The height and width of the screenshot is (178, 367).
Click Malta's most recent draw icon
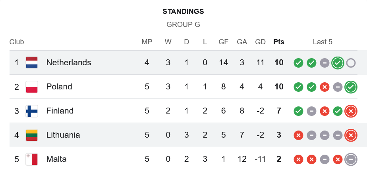pos(351,159)
